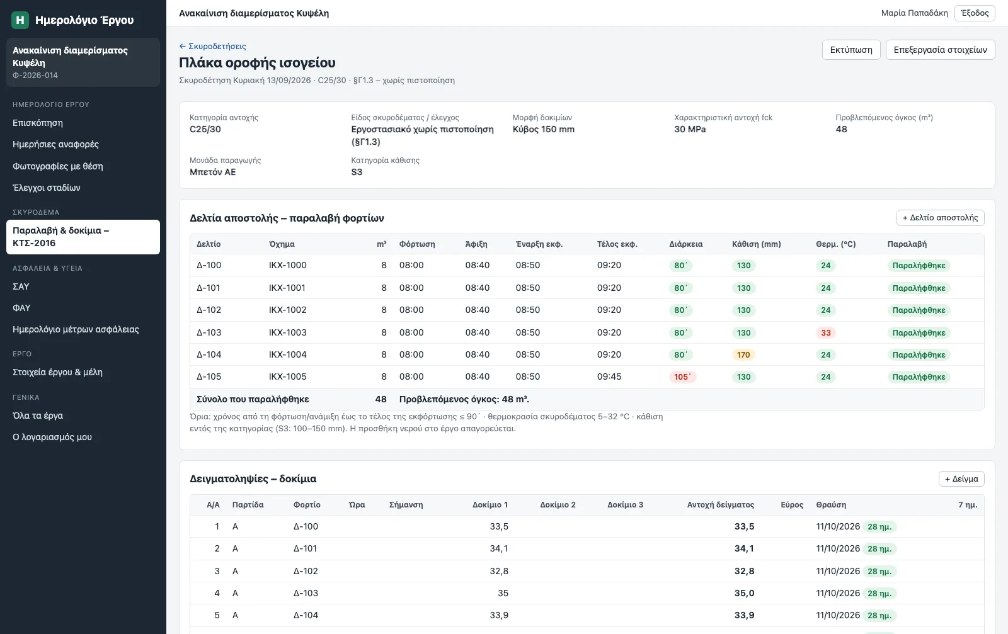This screenshot has width=1008, height=634.
Task: Click the bold 35,0 sample strength
Action: click(x=744, y=594)
